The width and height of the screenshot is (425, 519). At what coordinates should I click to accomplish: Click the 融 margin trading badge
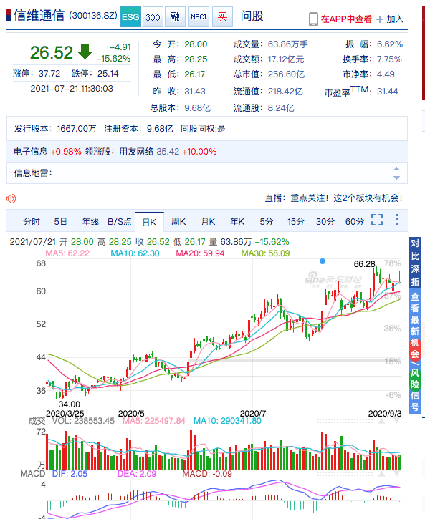[x=175, y=16]
